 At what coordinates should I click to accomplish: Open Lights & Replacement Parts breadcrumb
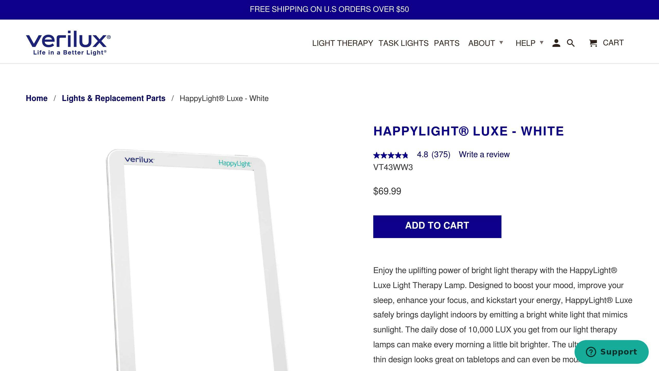click(x=114, y=98)
